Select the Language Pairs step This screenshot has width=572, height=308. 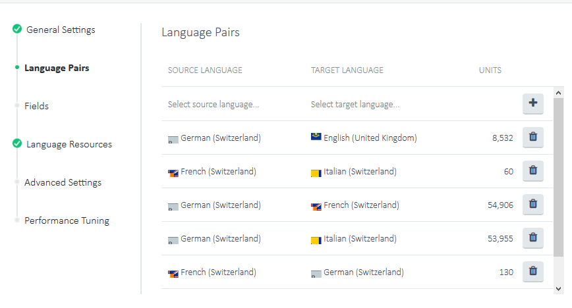point(57,68)
